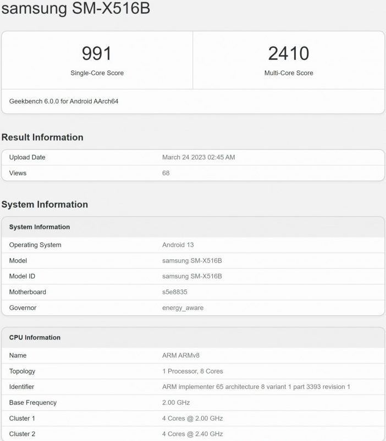Select the views count 68
This screenshot has width=386, height=441.
point(166,173)
